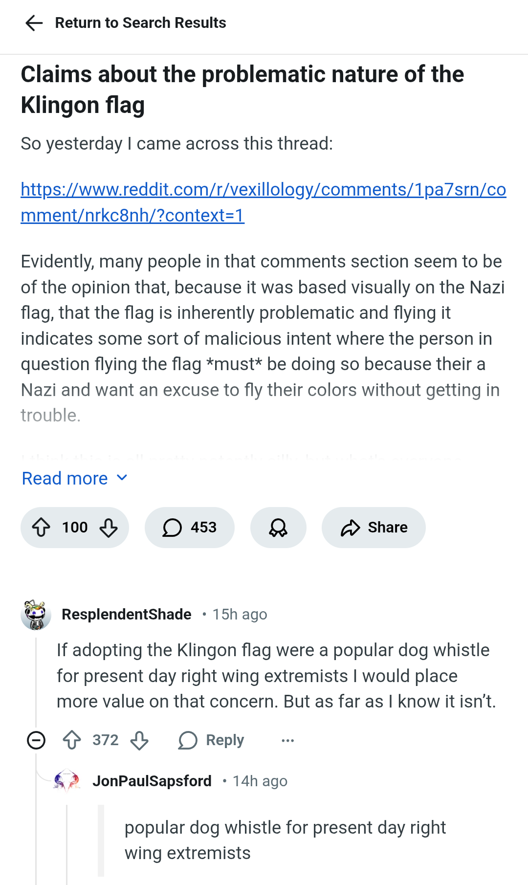Open ResplendentShade's user profile
Viewport: 528px width, 885px height.
[126, 615]
